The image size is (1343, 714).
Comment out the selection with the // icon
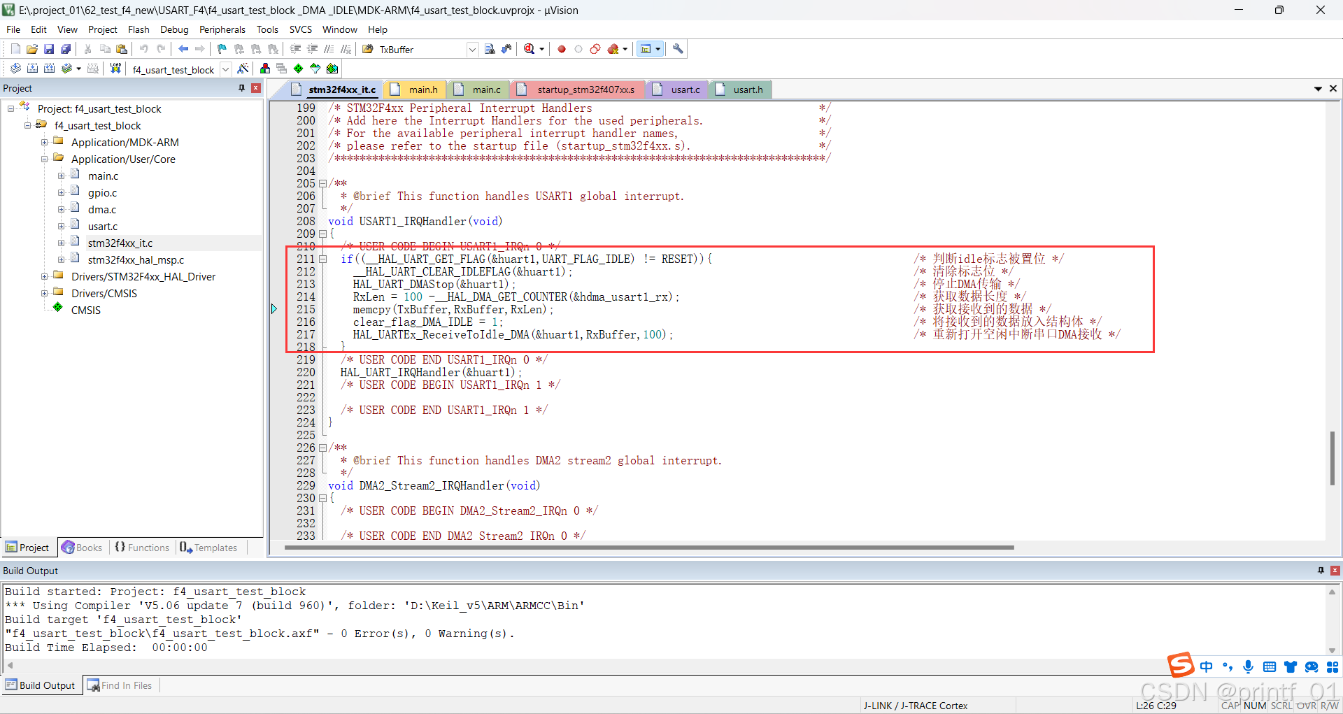[329, 49]
